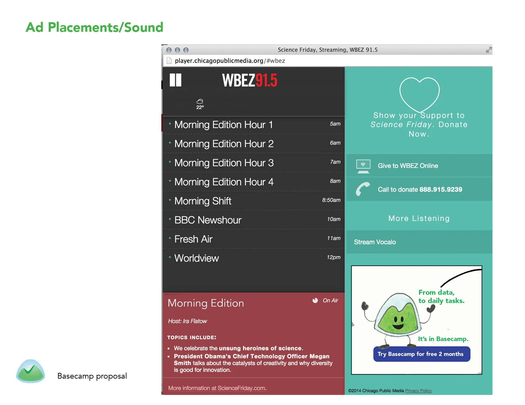Click the Basecamp logo beside proposal caption

click(x=31, y=371)
